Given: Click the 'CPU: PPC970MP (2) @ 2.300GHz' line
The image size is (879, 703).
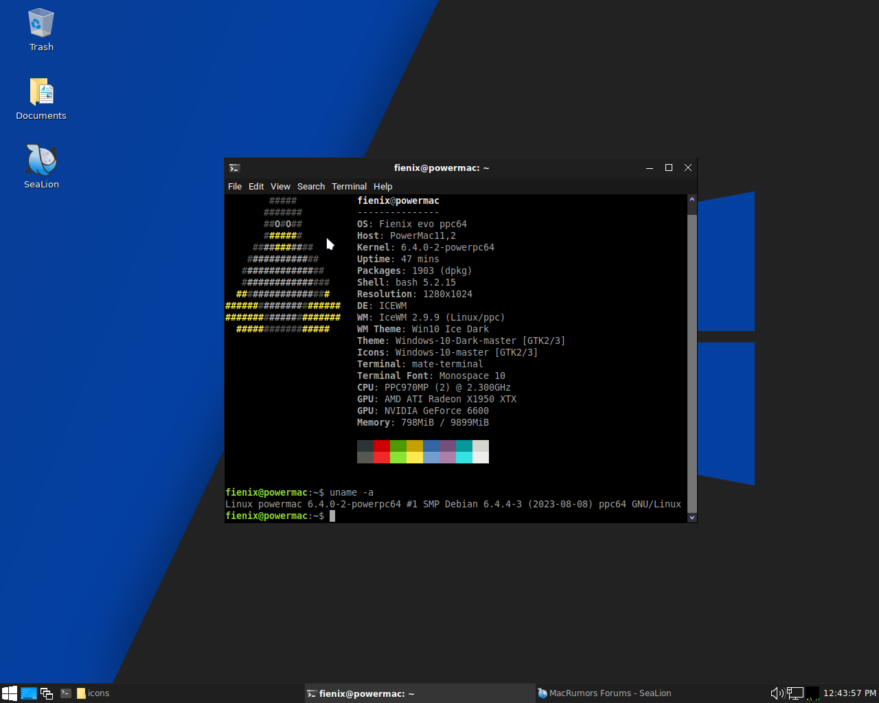Looking at the screenshot, I should (x=434, y=387).
